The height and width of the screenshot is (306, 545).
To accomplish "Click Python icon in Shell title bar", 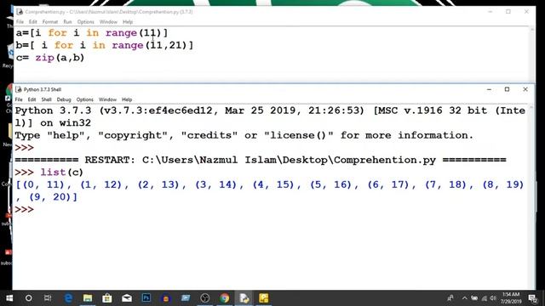I will click(x=19, y=89).
